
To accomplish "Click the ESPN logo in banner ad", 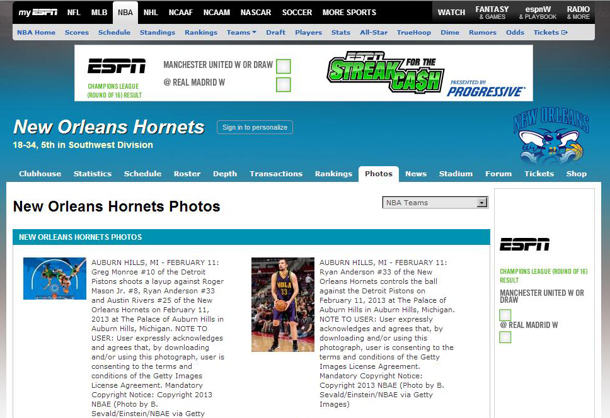I will (116, 66).
